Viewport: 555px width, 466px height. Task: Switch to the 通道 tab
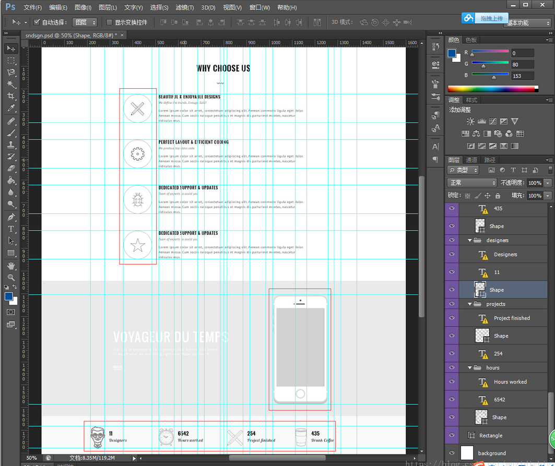[x=471, y=160]
